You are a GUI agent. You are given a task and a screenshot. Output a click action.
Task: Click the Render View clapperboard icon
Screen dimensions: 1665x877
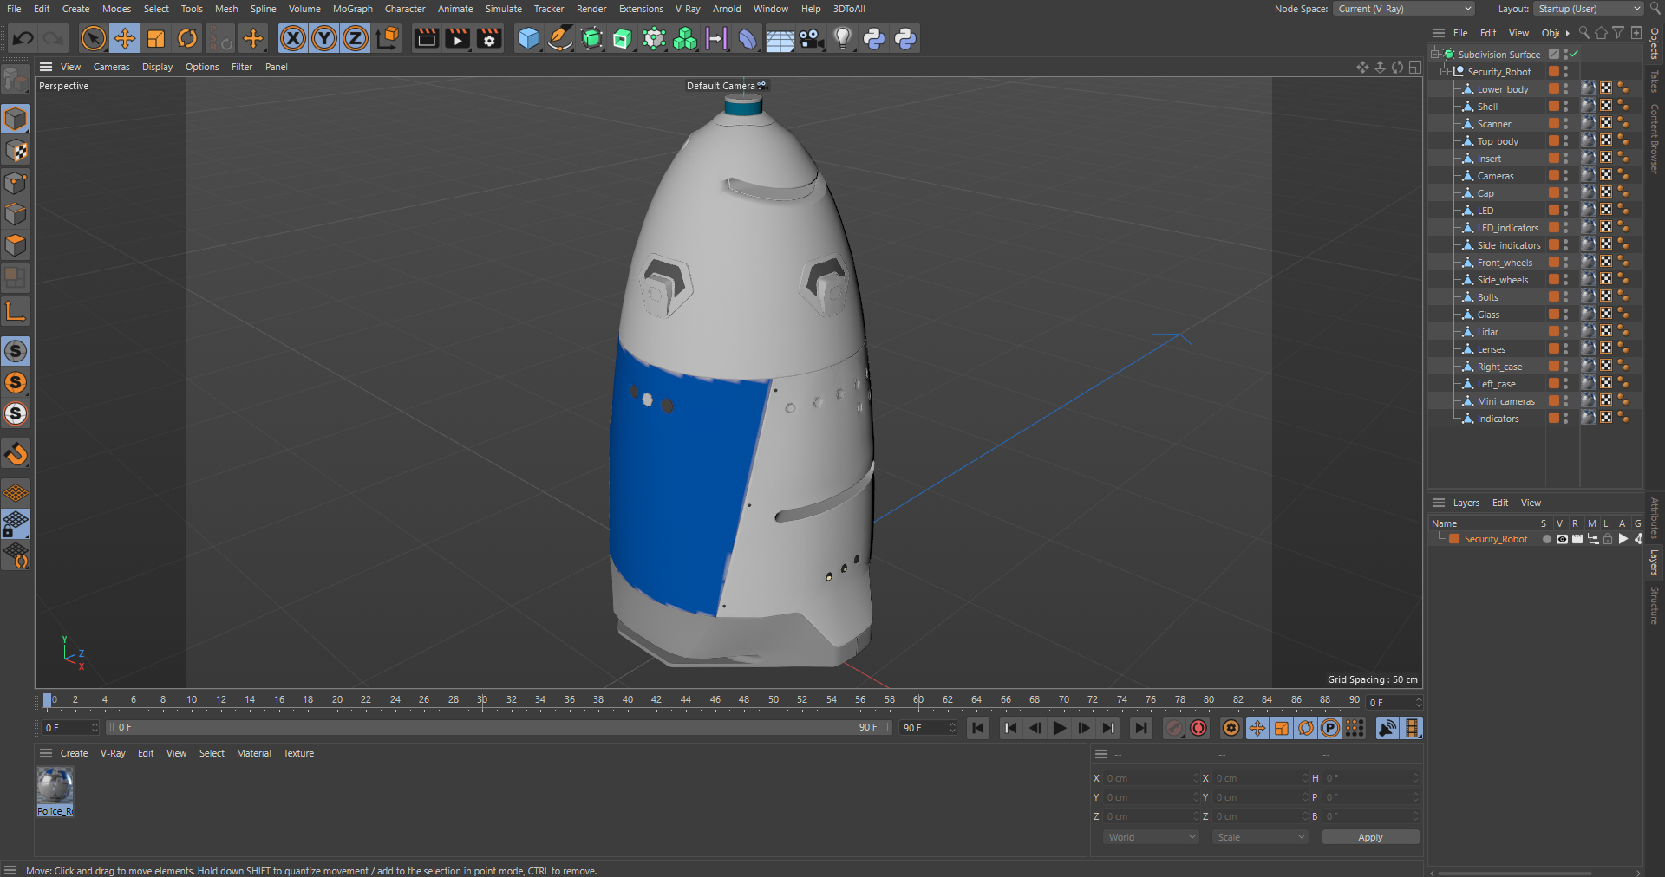426,38
